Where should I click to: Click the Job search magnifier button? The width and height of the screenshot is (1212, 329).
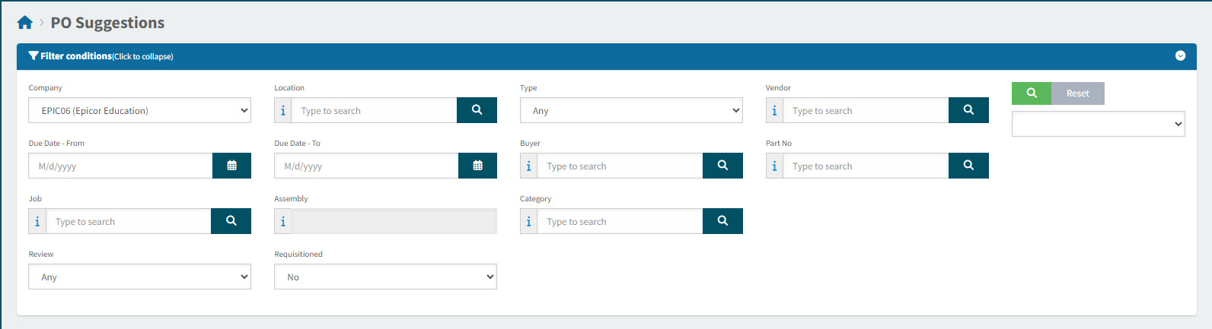click(231, 221)
